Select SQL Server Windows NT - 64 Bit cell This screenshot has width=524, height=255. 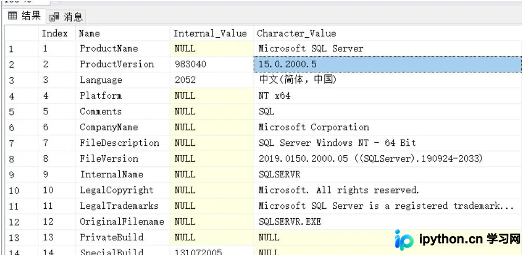(387, 143)
